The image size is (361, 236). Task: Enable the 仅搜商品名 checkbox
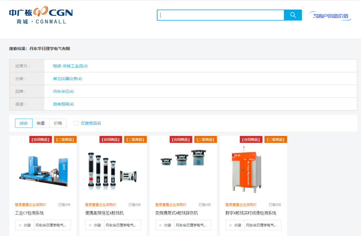[x=76, y=123]
